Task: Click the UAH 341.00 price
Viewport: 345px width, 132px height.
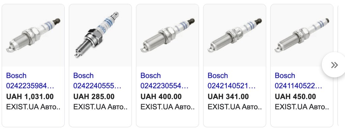Action: [228, 97]
